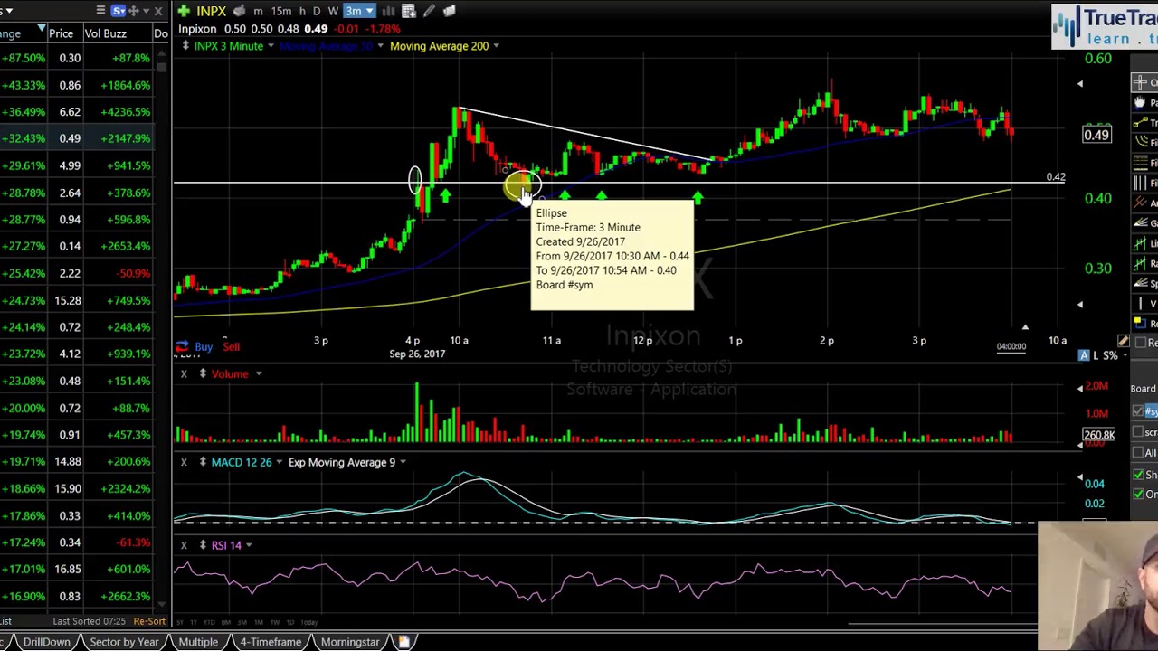Select the Fibonacci time zones tool
Screen dimensions: 1158x651
pos(1141,183)
